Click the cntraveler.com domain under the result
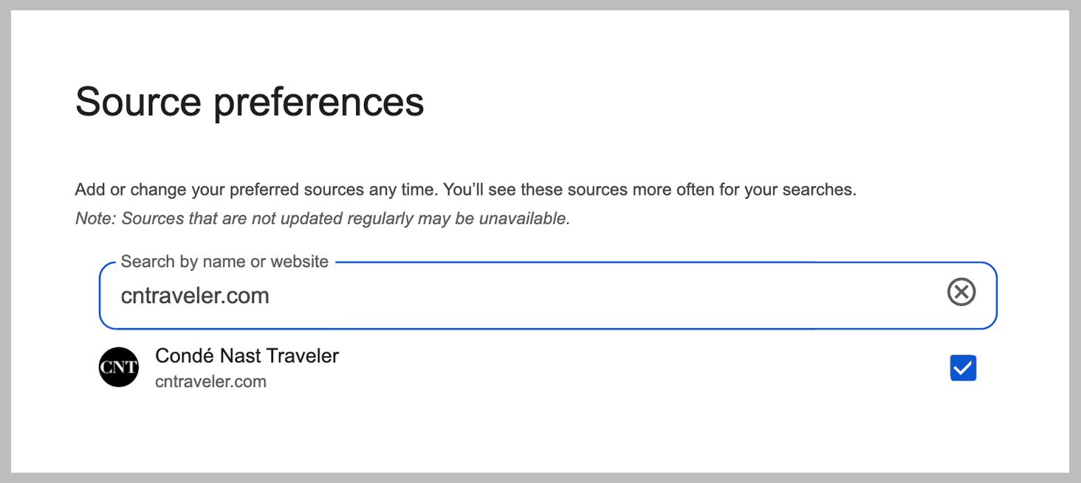The height and width of the screenshot is (483, 1081). click(x=210, y=382)
